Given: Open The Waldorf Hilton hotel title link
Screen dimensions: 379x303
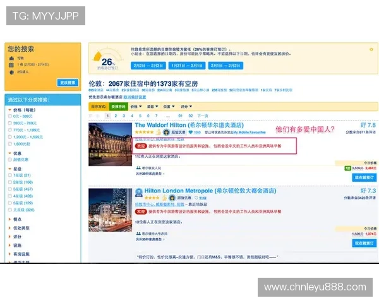Looking at the screenshot, I should [189, 125].
